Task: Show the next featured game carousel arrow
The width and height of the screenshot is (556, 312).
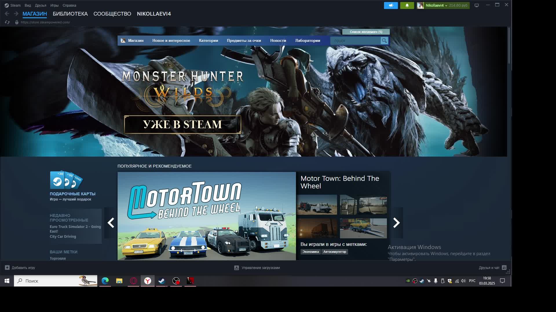Action: pos(396,223)
